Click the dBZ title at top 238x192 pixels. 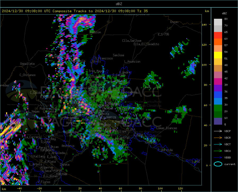(x=119, y=4)
